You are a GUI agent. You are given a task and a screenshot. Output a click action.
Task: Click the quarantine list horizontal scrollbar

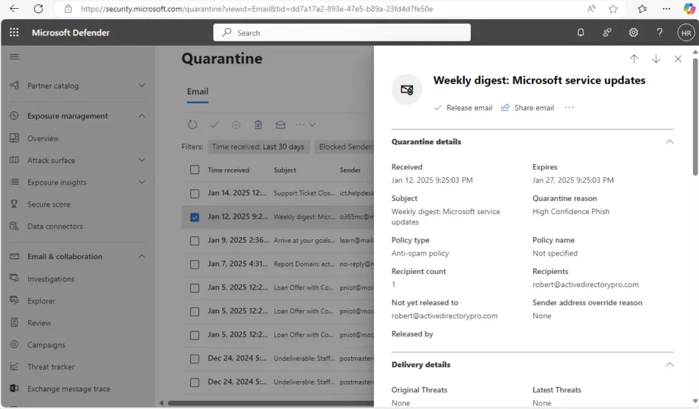271,404
